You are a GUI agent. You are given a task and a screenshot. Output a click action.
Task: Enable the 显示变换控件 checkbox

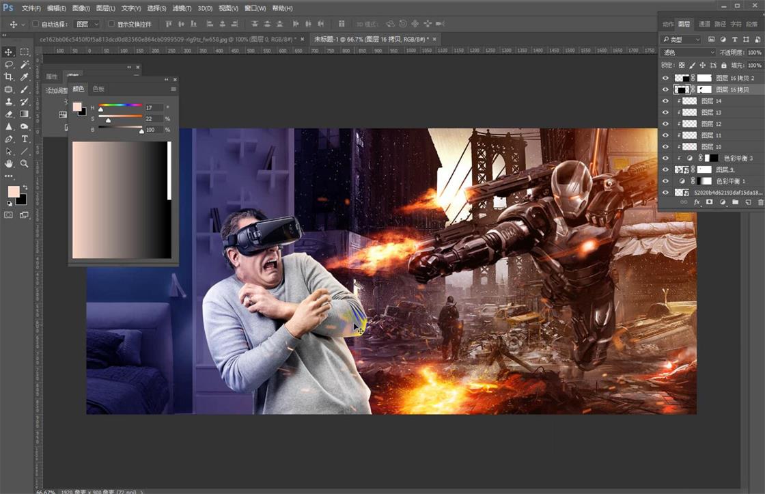pyautogui.click(x=112, y=24)
